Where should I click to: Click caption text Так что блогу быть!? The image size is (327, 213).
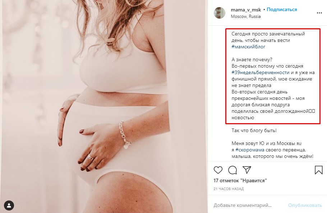[254, 130]
